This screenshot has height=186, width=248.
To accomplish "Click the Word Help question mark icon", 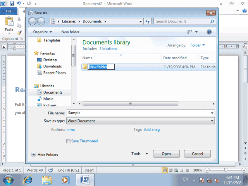I will [245, 11].
